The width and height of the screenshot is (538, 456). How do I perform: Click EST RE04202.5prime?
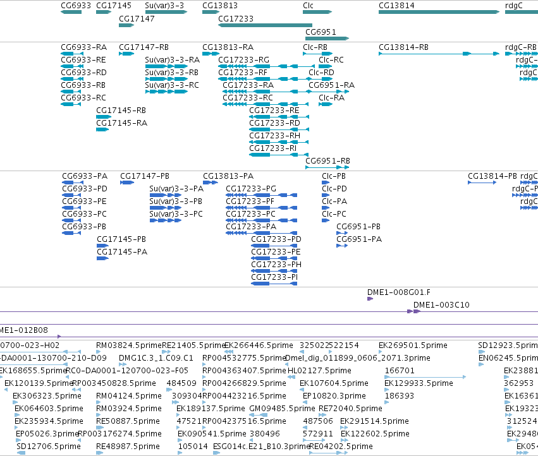341,447
